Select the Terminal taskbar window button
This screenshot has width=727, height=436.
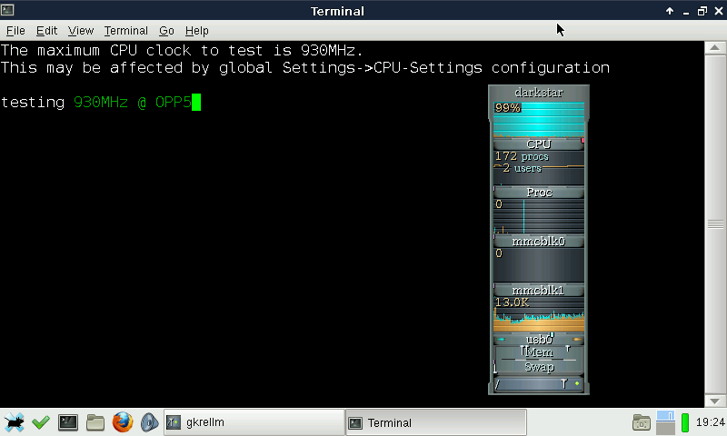(x=435, y=422)
